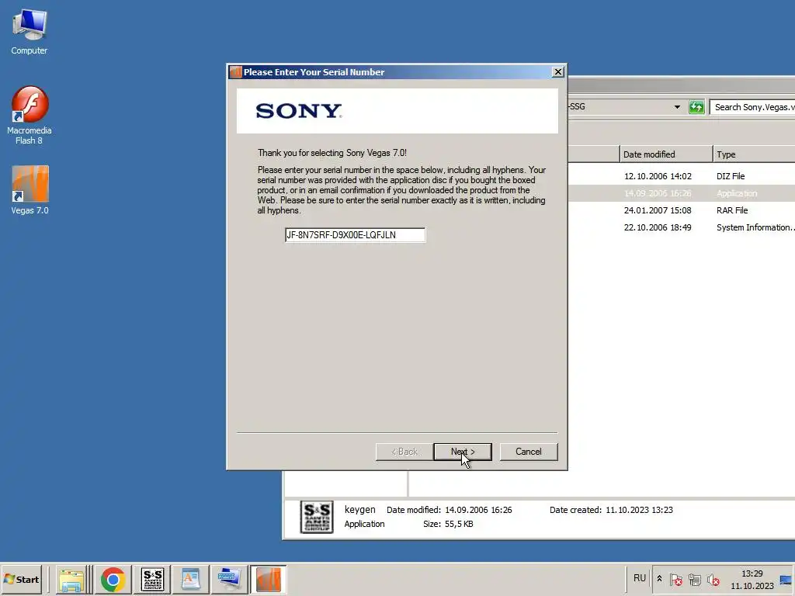Launch the Vegas 7.0 desktop shortcut

point(30,190)
